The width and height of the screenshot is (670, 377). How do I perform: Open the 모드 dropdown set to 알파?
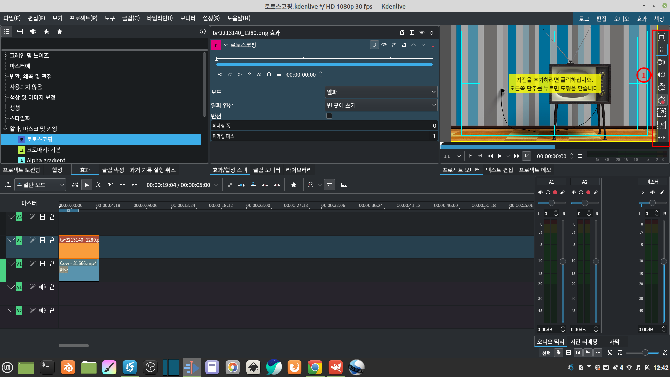coord(381,92)
